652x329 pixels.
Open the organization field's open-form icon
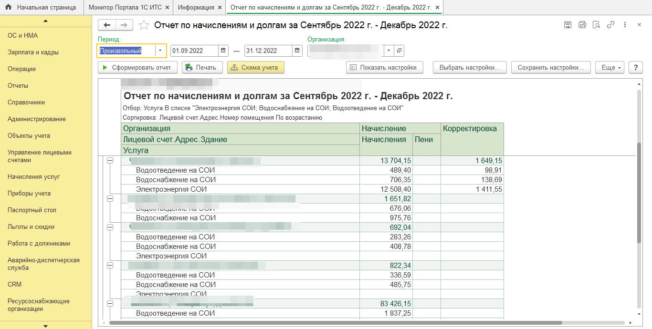coord(399,51)
